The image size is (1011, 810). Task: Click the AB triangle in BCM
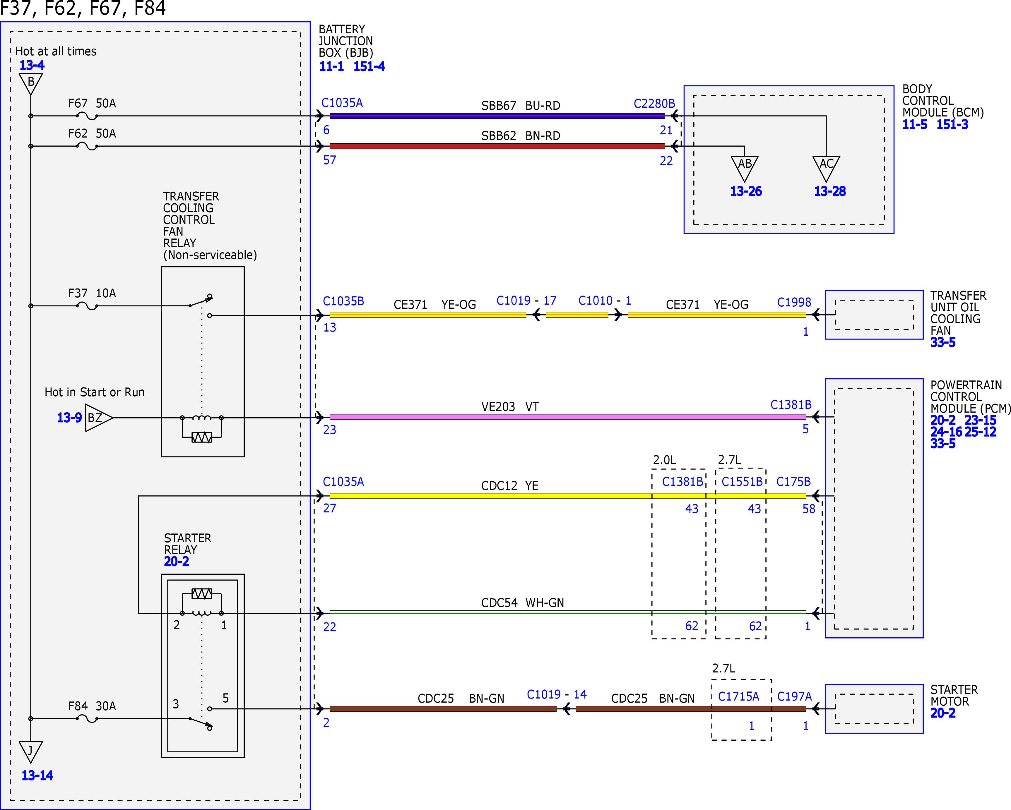pos(744,169)
